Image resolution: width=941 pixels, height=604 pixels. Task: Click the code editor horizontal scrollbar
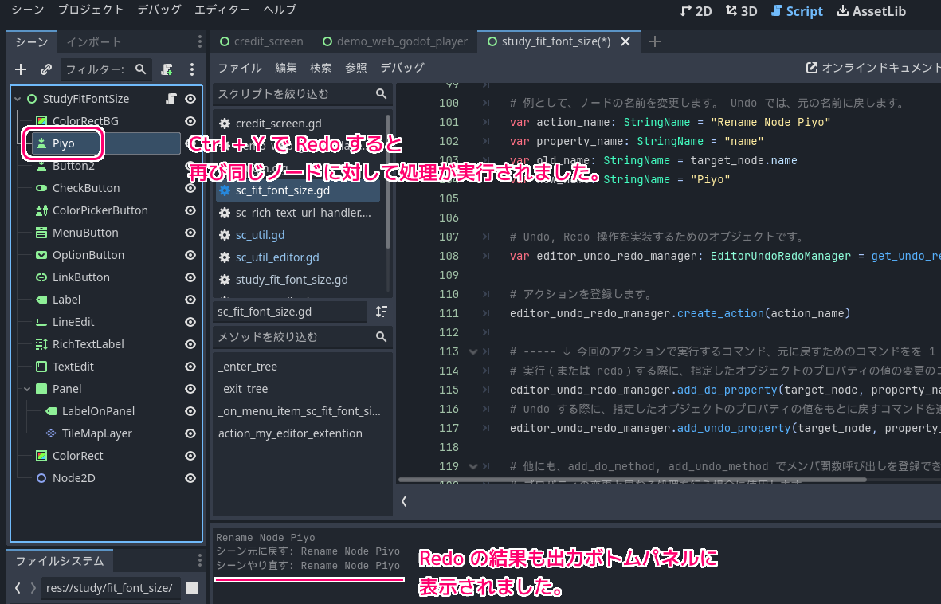pos(632,480)
